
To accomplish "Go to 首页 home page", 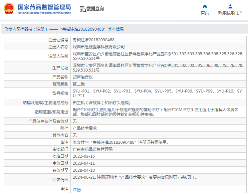I will coord(205,13).
